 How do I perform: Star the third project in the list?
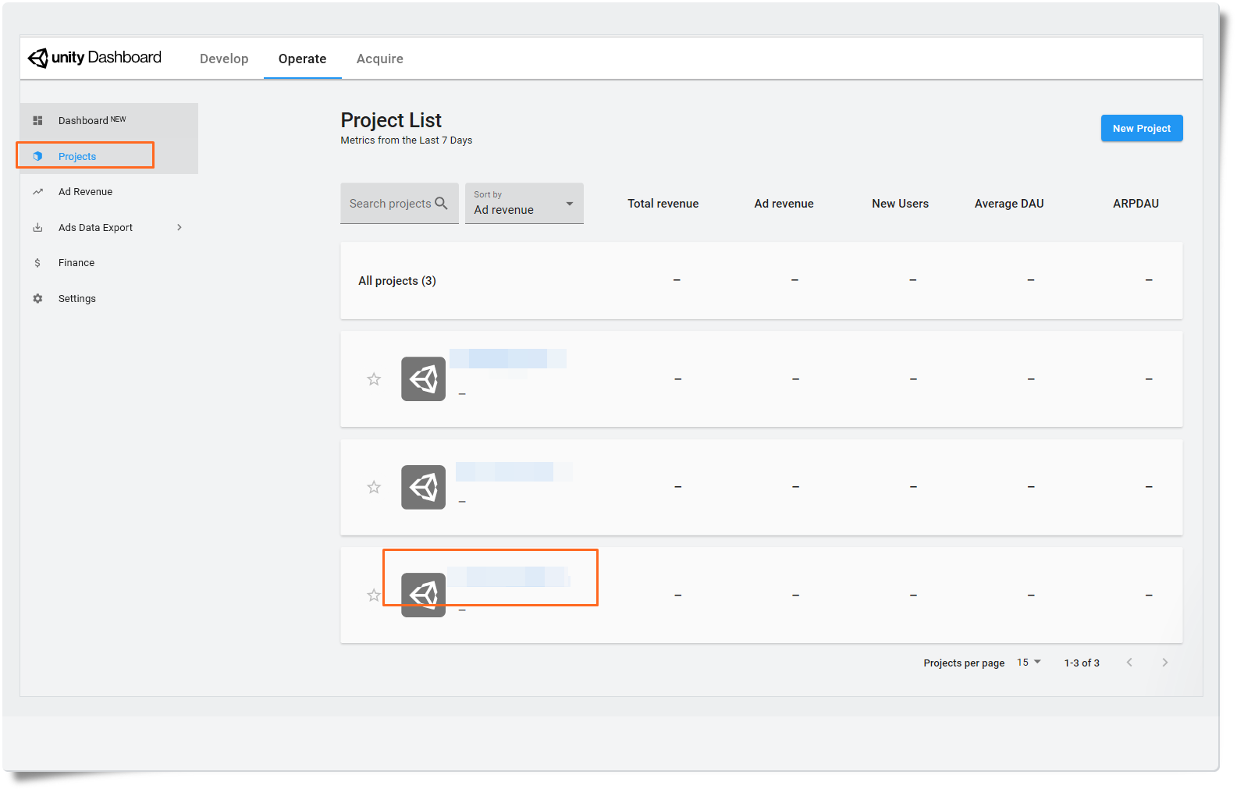click(374, 595)
